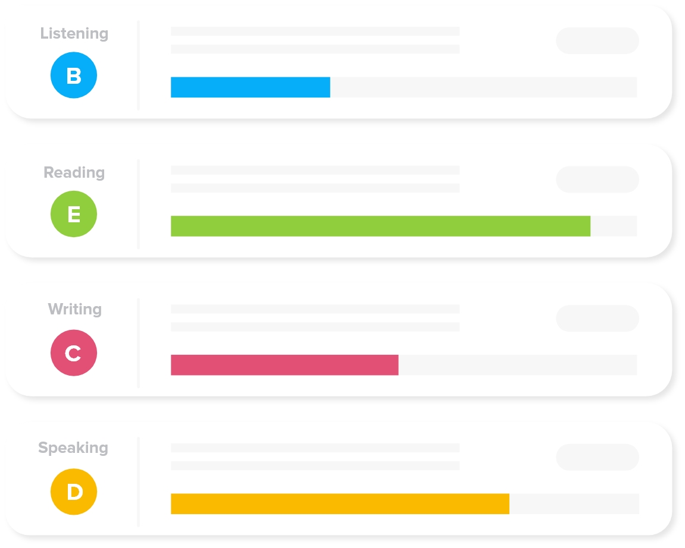This screenshot has height=548, width=685.
Task: Click the unfilled part of Listening progress bar
Action: click(x=484, y=87)
